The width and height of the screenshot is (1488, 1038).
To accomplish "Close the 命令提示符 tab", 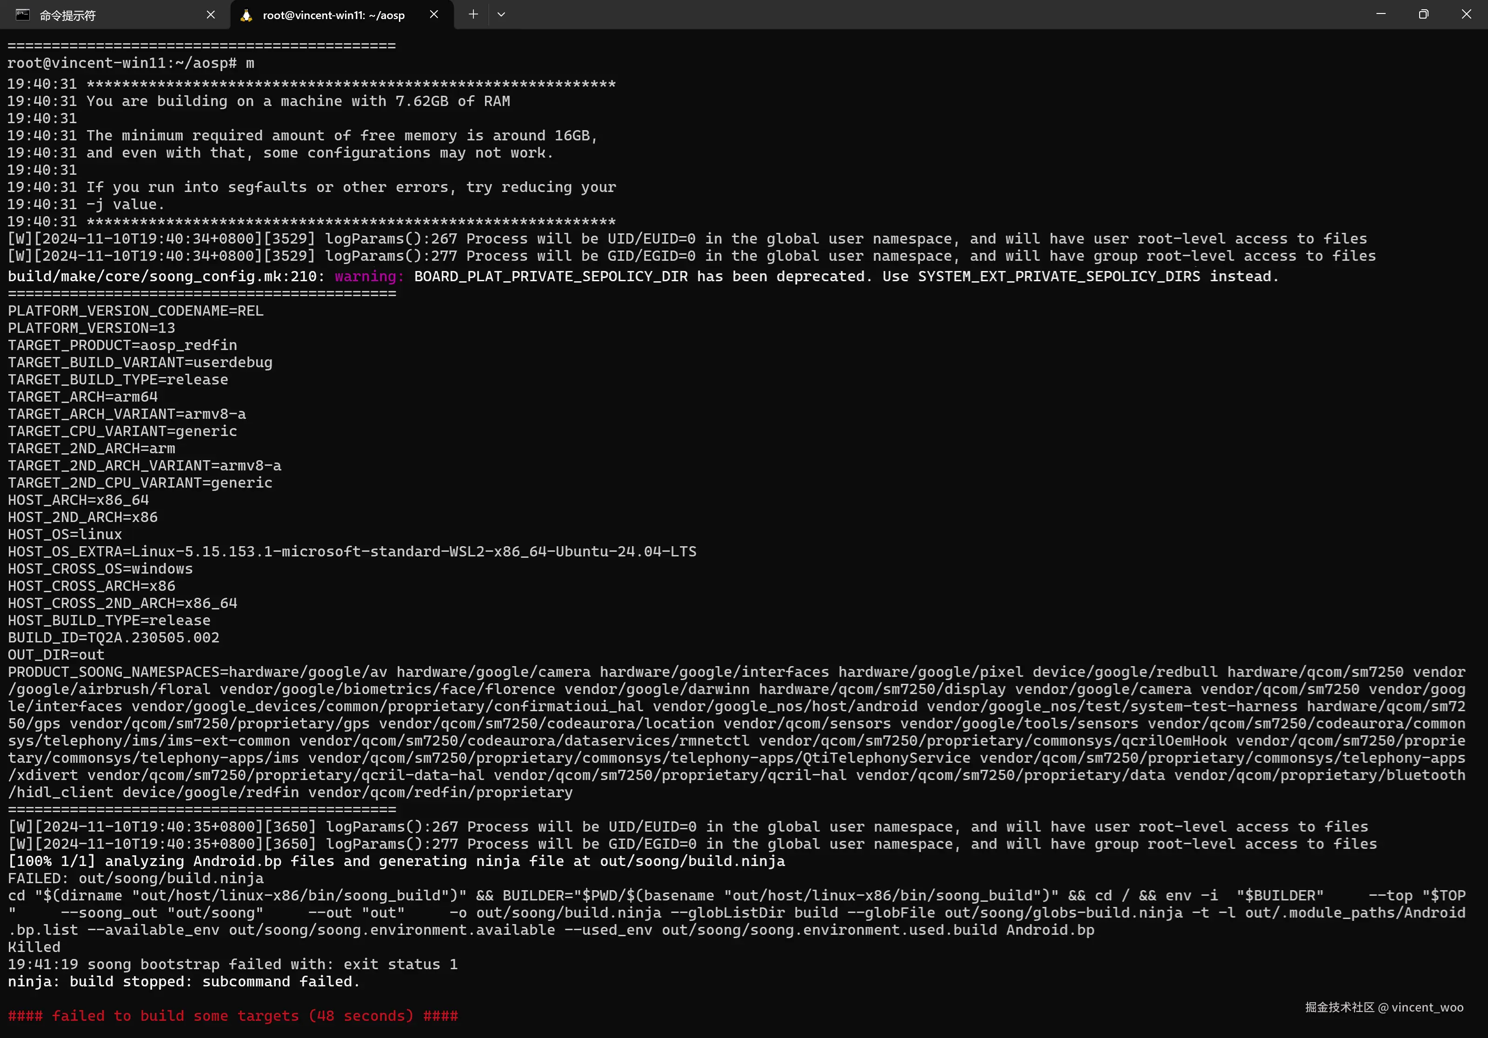I will point(211,14).
